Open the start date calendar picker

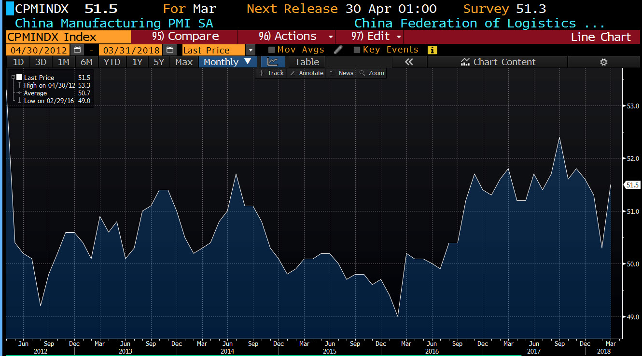point(77,50)
